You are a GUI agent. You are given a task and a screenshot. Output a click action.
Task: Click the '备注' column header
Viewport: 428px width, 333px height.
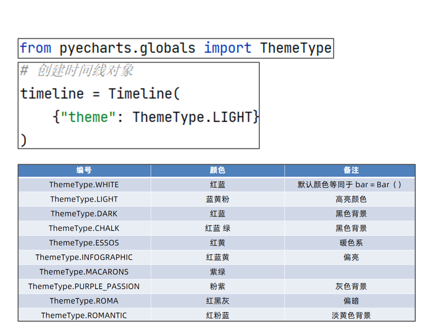pyautogui.click(x=351, y=170)
